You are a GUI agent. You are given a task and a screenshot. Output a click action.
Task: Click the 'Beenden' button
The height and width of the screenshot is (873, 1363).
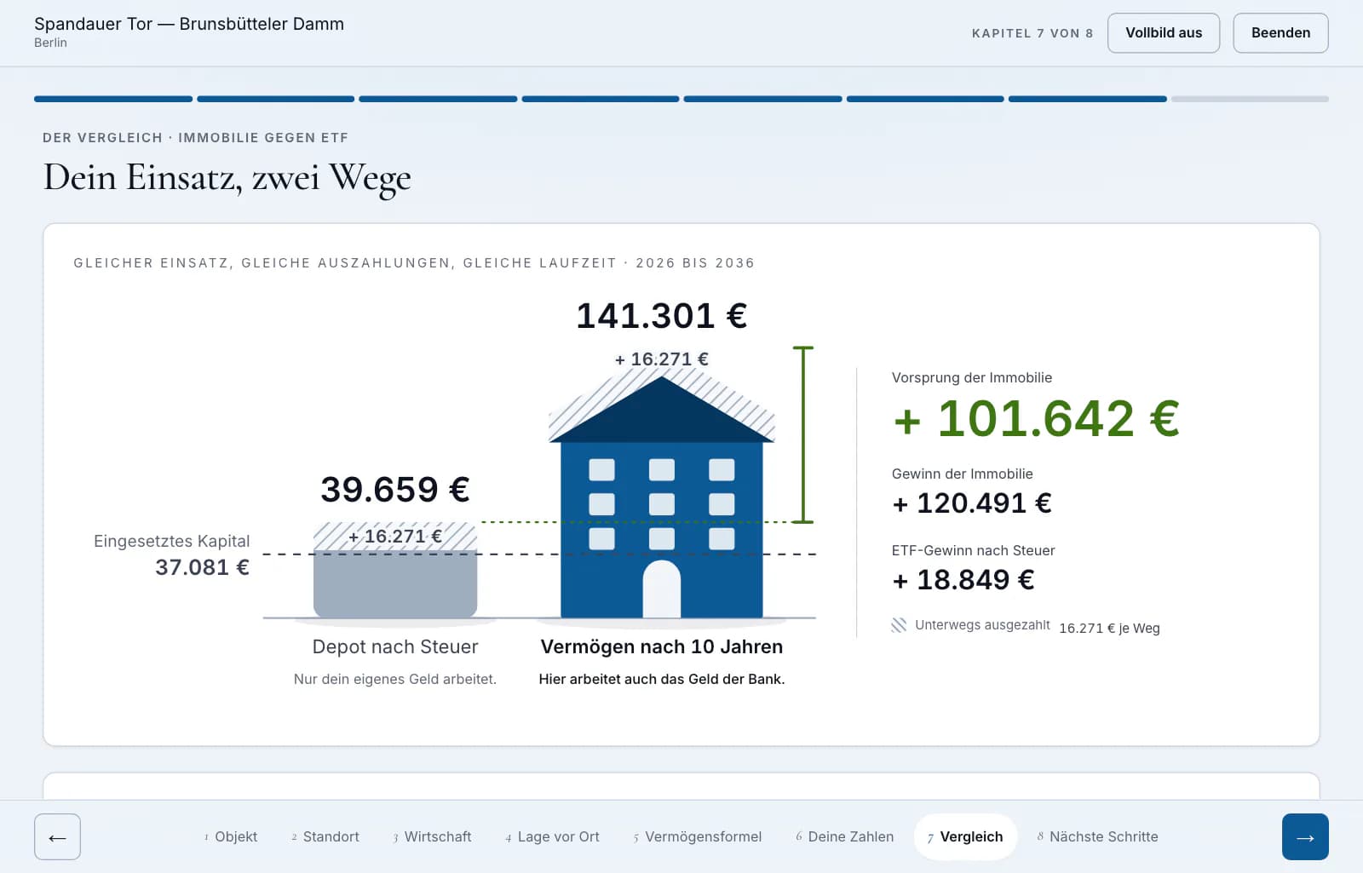tap(1280, 33)
